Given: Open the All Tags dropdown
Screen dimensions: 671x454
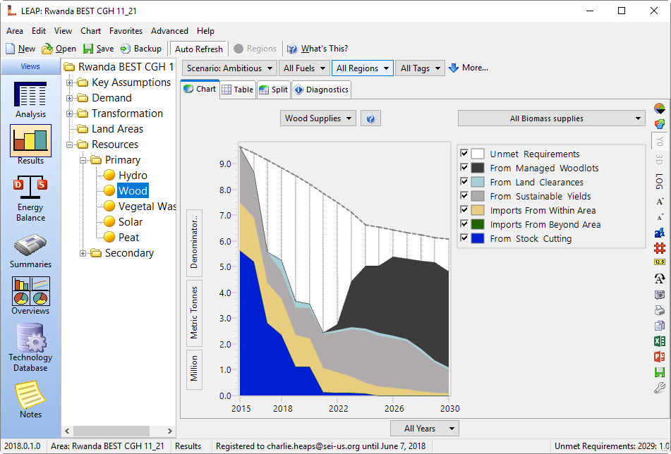Looking at the screenshot, I should [x=421, y=68].
